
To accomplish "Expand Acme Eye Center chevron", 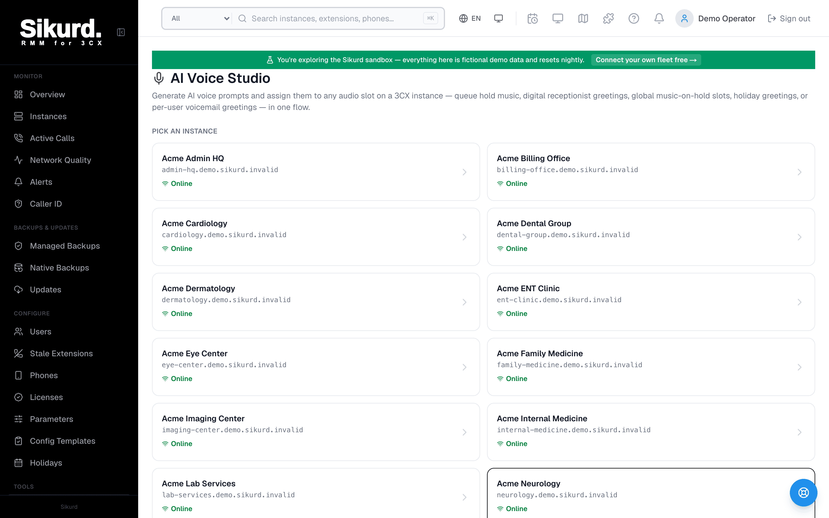I will pyautogui.click(x=464, y=367).
